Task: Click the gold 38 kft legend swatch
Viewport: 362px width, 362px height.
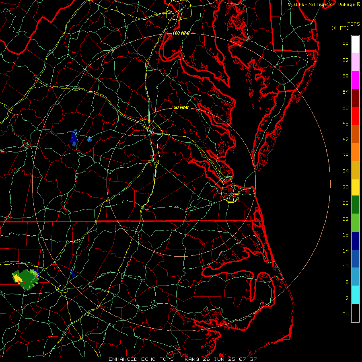Action: (x=355, y=170)
